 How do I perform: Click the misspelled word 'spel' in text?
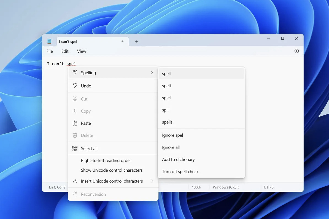tap(71, 64)
